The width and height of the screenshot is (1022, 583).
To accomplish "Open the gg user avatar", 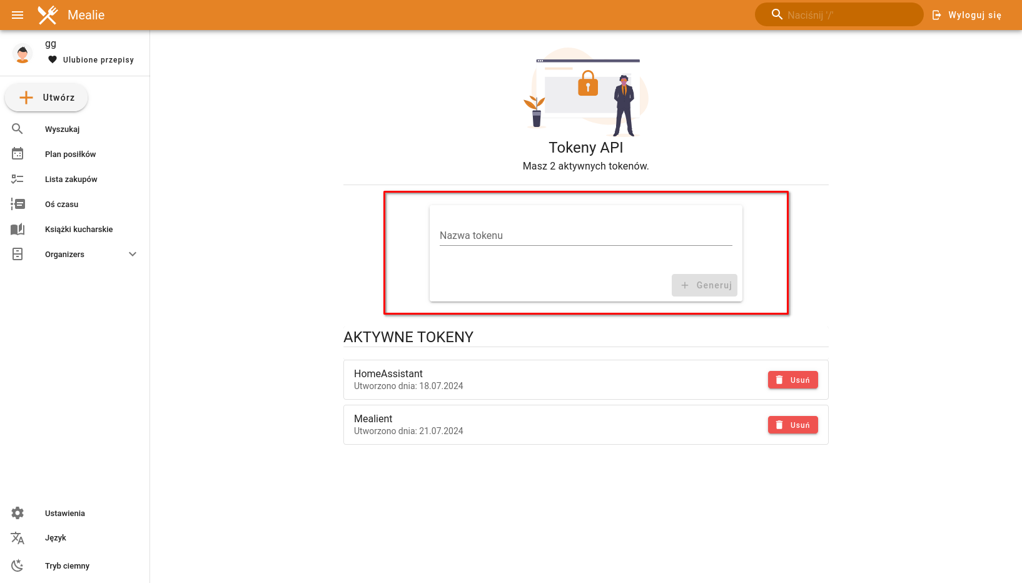I will 23,53.
